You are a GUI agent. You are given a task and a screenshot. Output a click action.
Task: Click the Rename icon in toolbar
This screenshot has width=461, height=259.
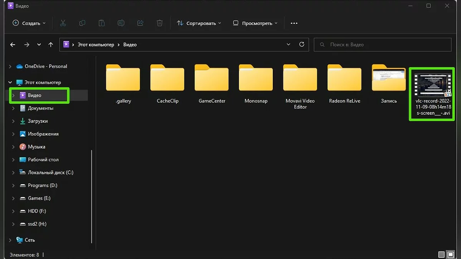coord(121,23)
